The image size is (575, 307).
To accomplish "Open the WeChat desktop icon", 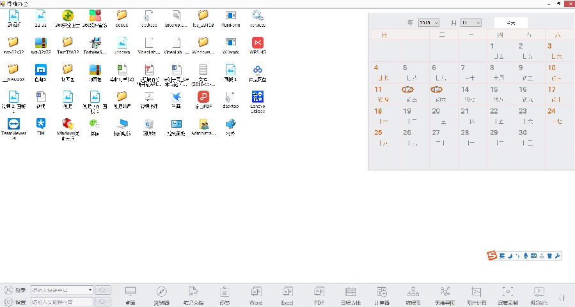I will coord(94,123).
